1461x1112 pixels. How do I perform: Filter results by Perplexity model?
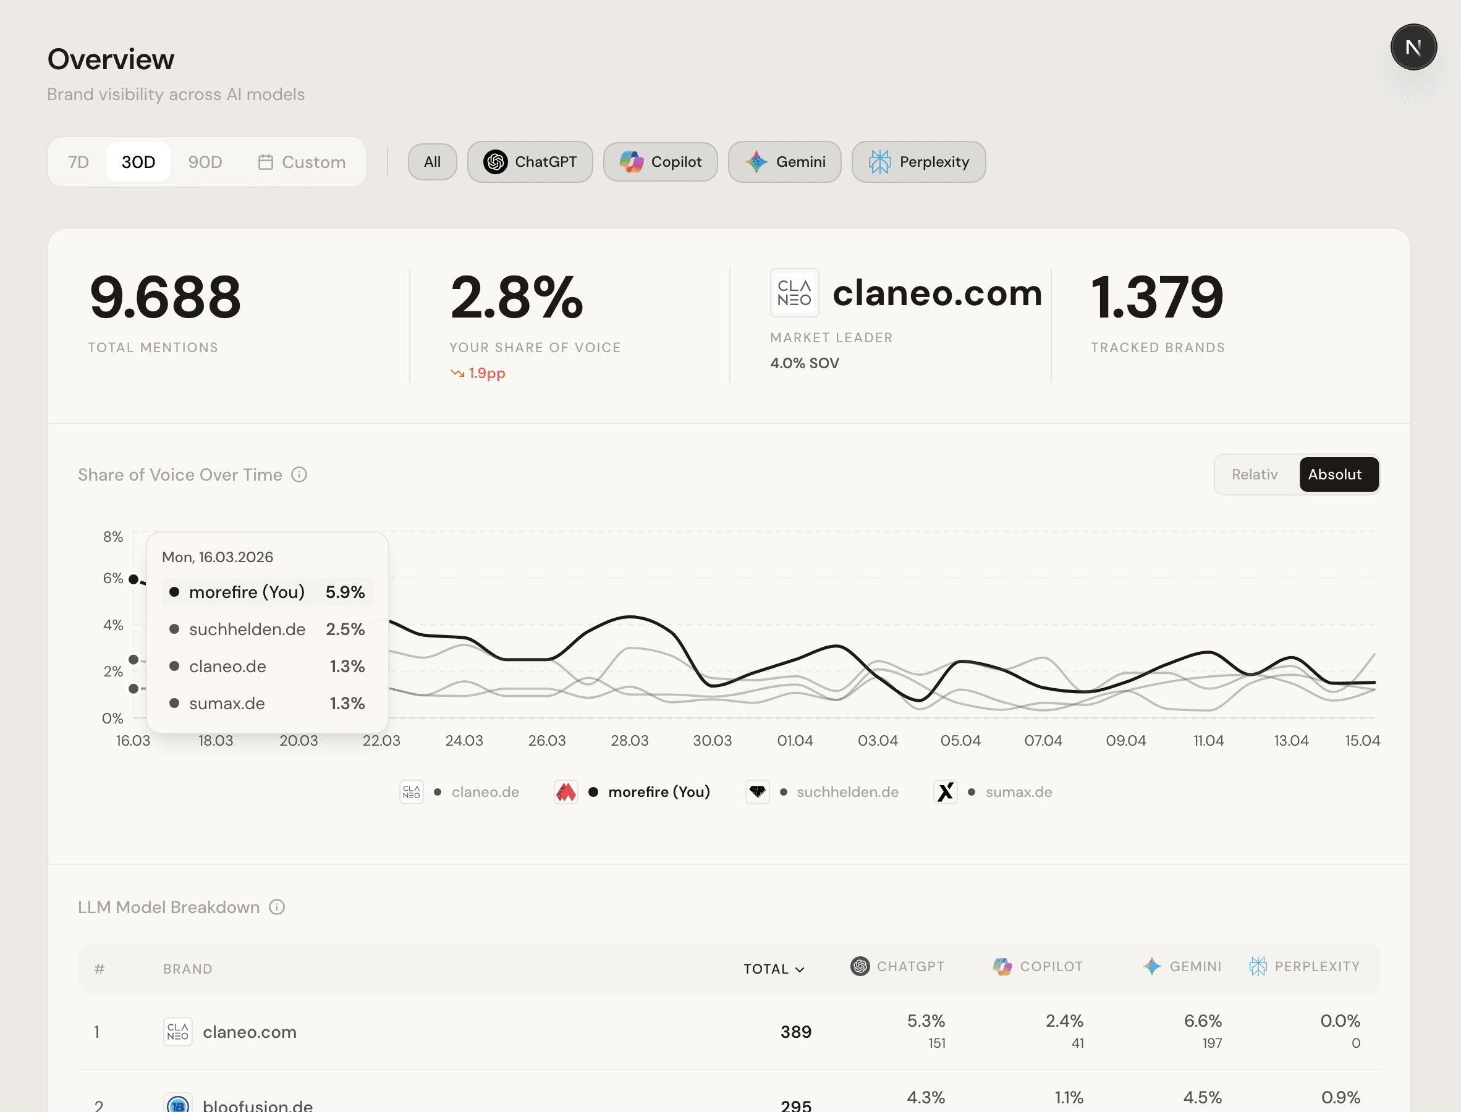(x=918, y=162)
